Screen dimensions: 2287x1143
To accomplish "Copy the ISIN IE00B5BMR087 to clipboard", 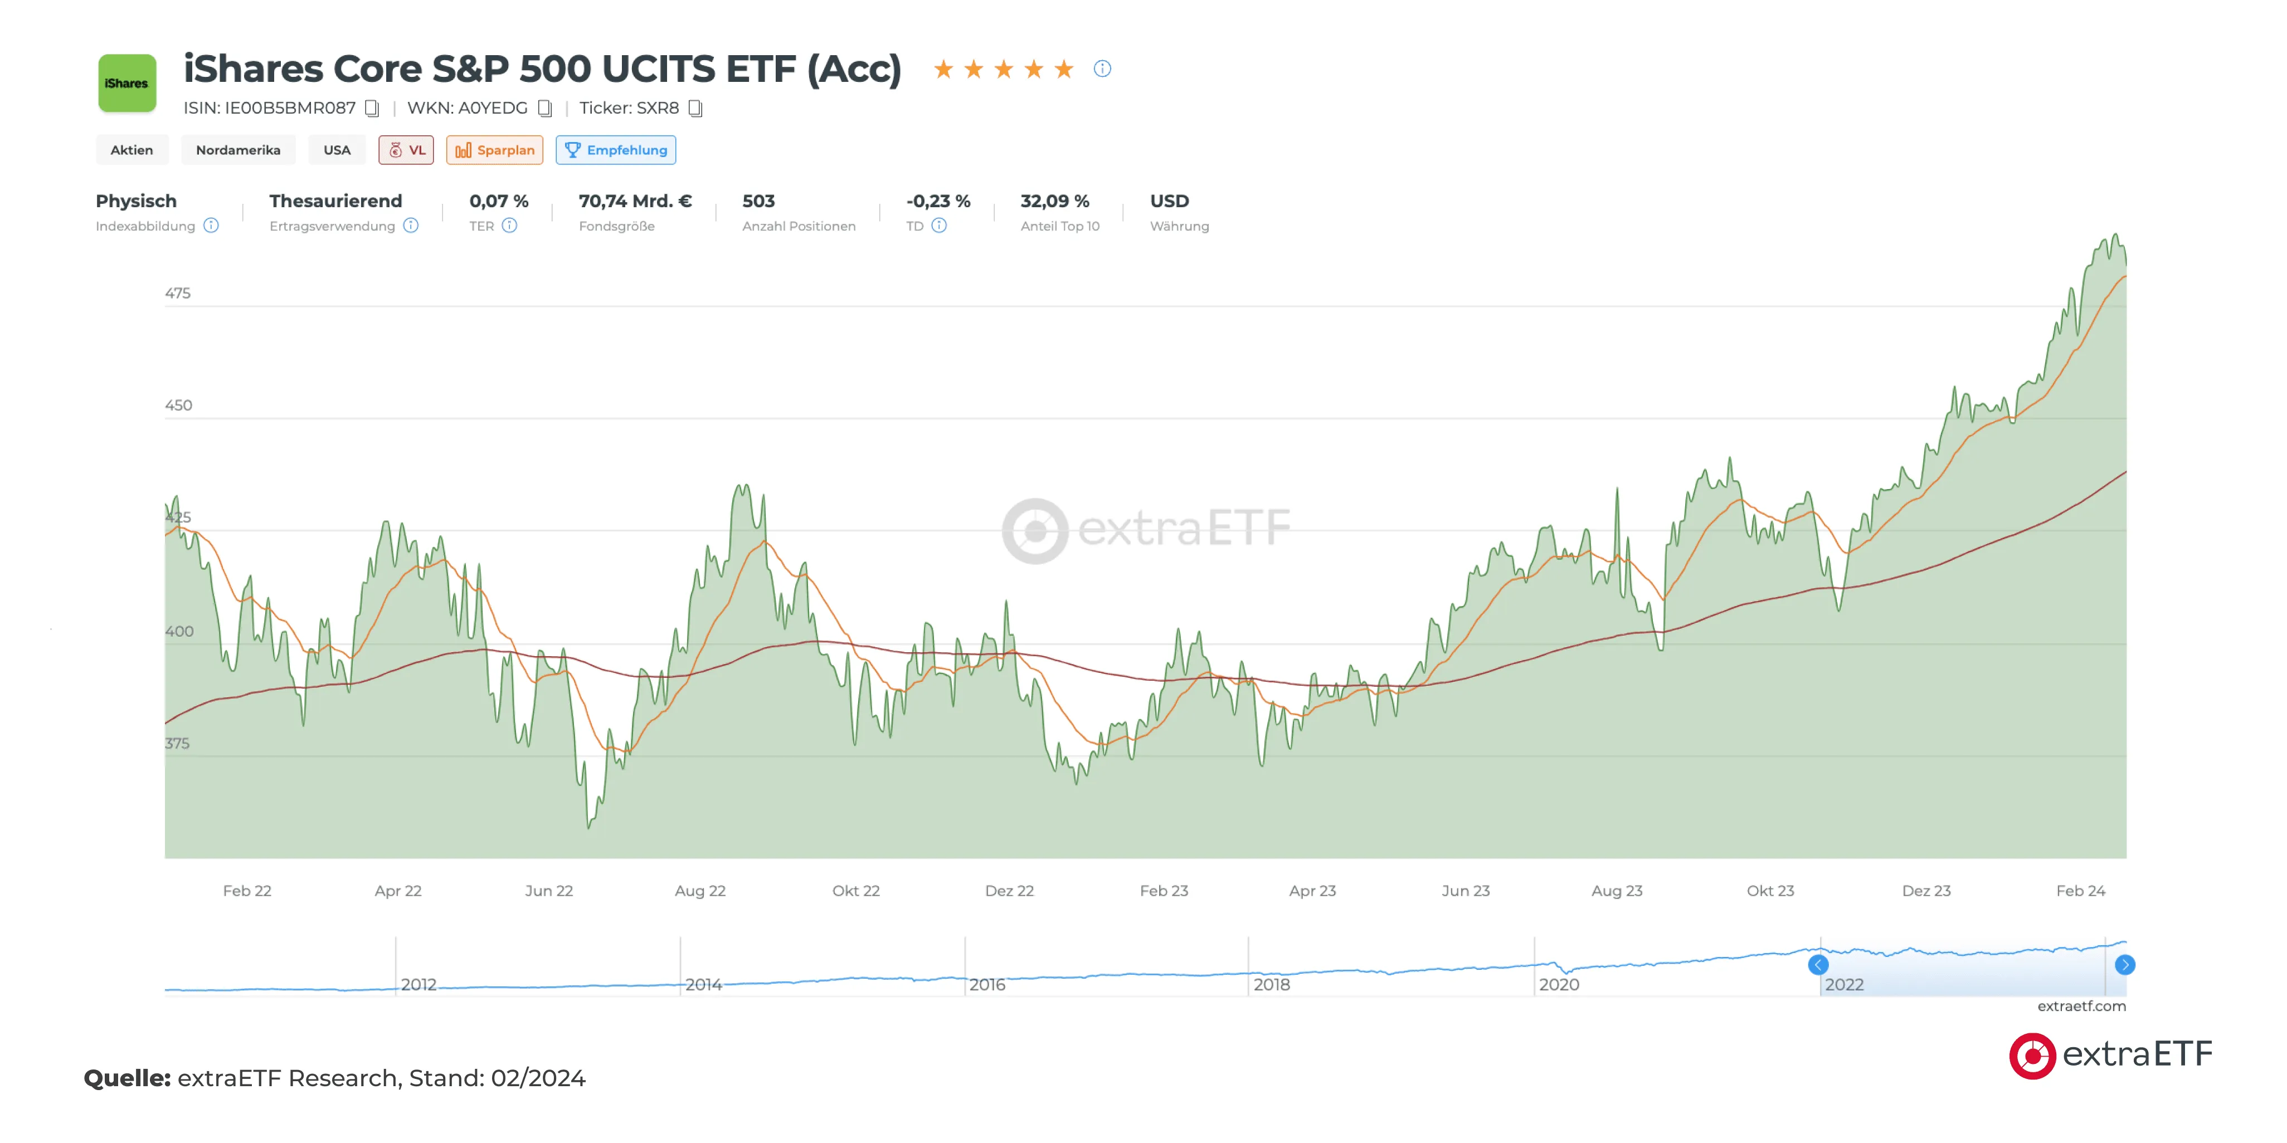I will (373, 108).
